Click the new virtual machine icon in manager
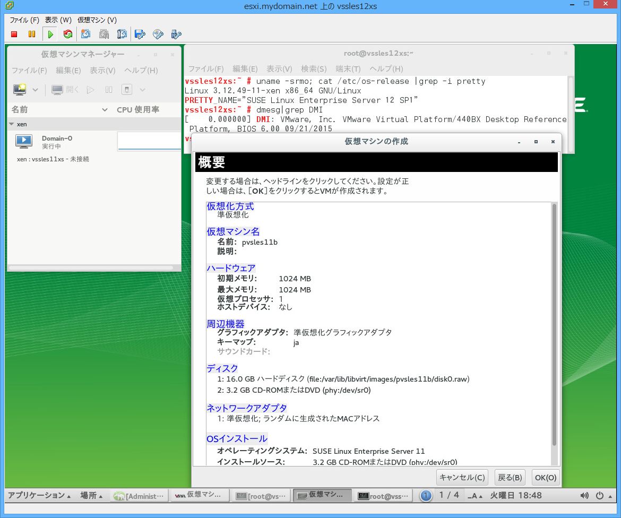This screenshot has width=621, height=518. click(x=20, y=90)
